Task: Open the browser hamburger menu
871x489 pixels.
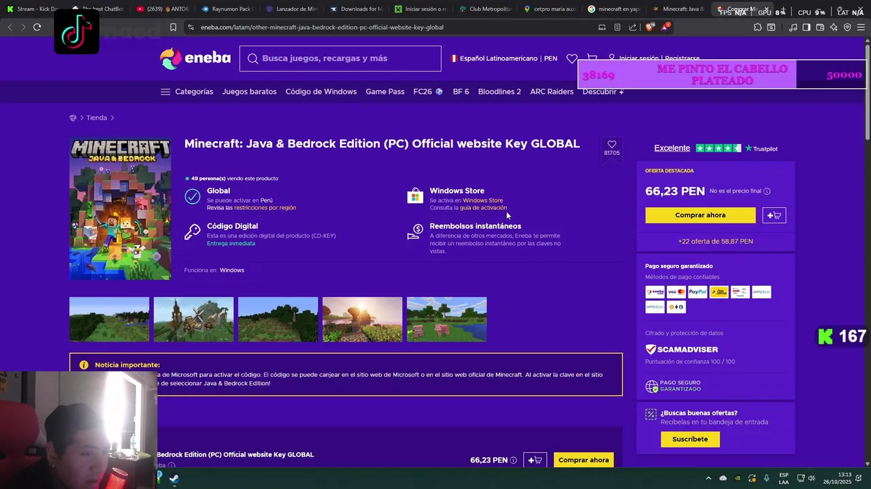Action: pos(861,27)
